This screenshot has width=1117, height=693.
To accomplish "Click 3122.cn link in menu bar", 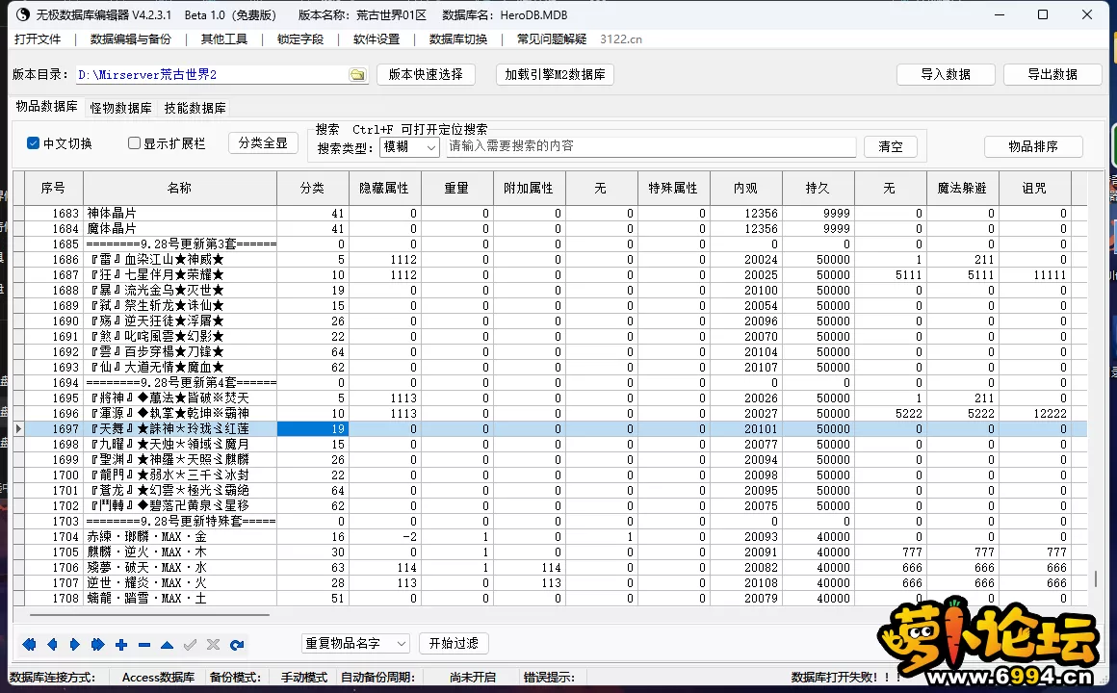I will pos(620,39).
